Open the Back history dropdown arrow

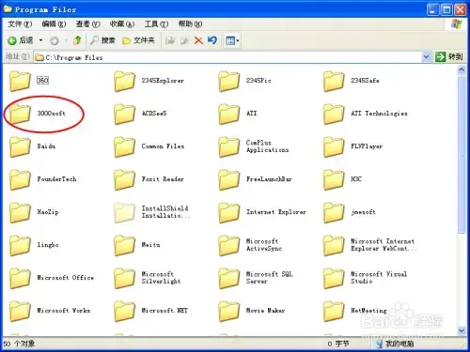click(x=40, y=40)
